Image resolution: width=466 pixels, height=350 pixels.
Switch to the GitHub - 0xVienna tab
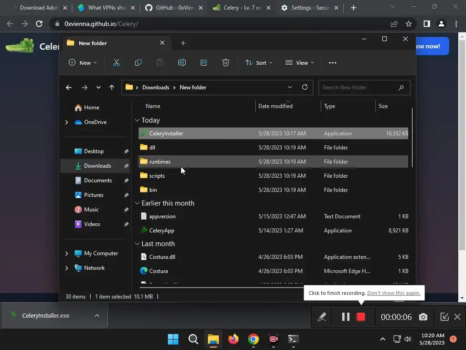pos(174,8)
